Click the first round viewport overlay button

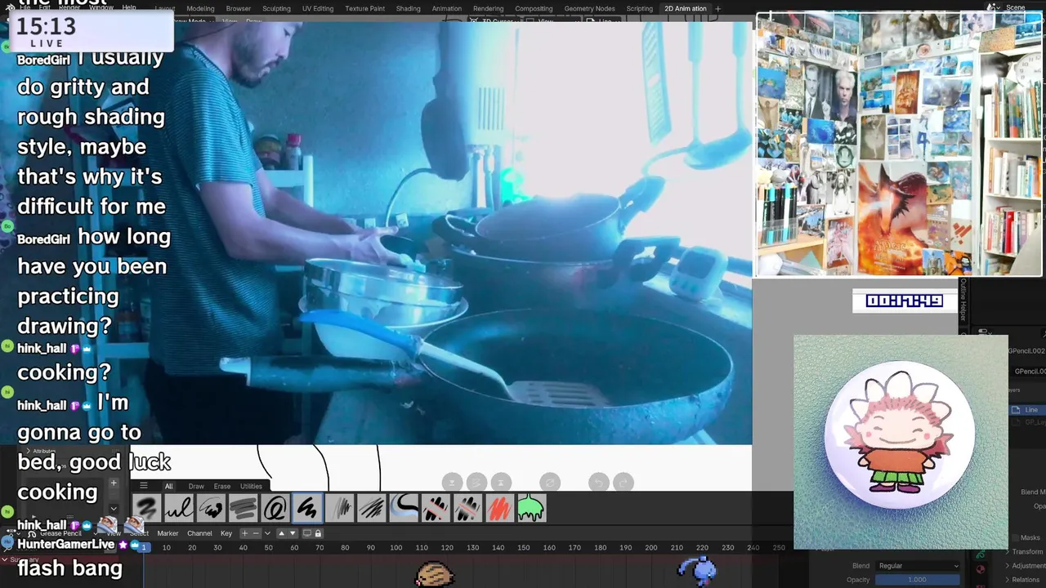pyautogui.click(x=451, y=482)
